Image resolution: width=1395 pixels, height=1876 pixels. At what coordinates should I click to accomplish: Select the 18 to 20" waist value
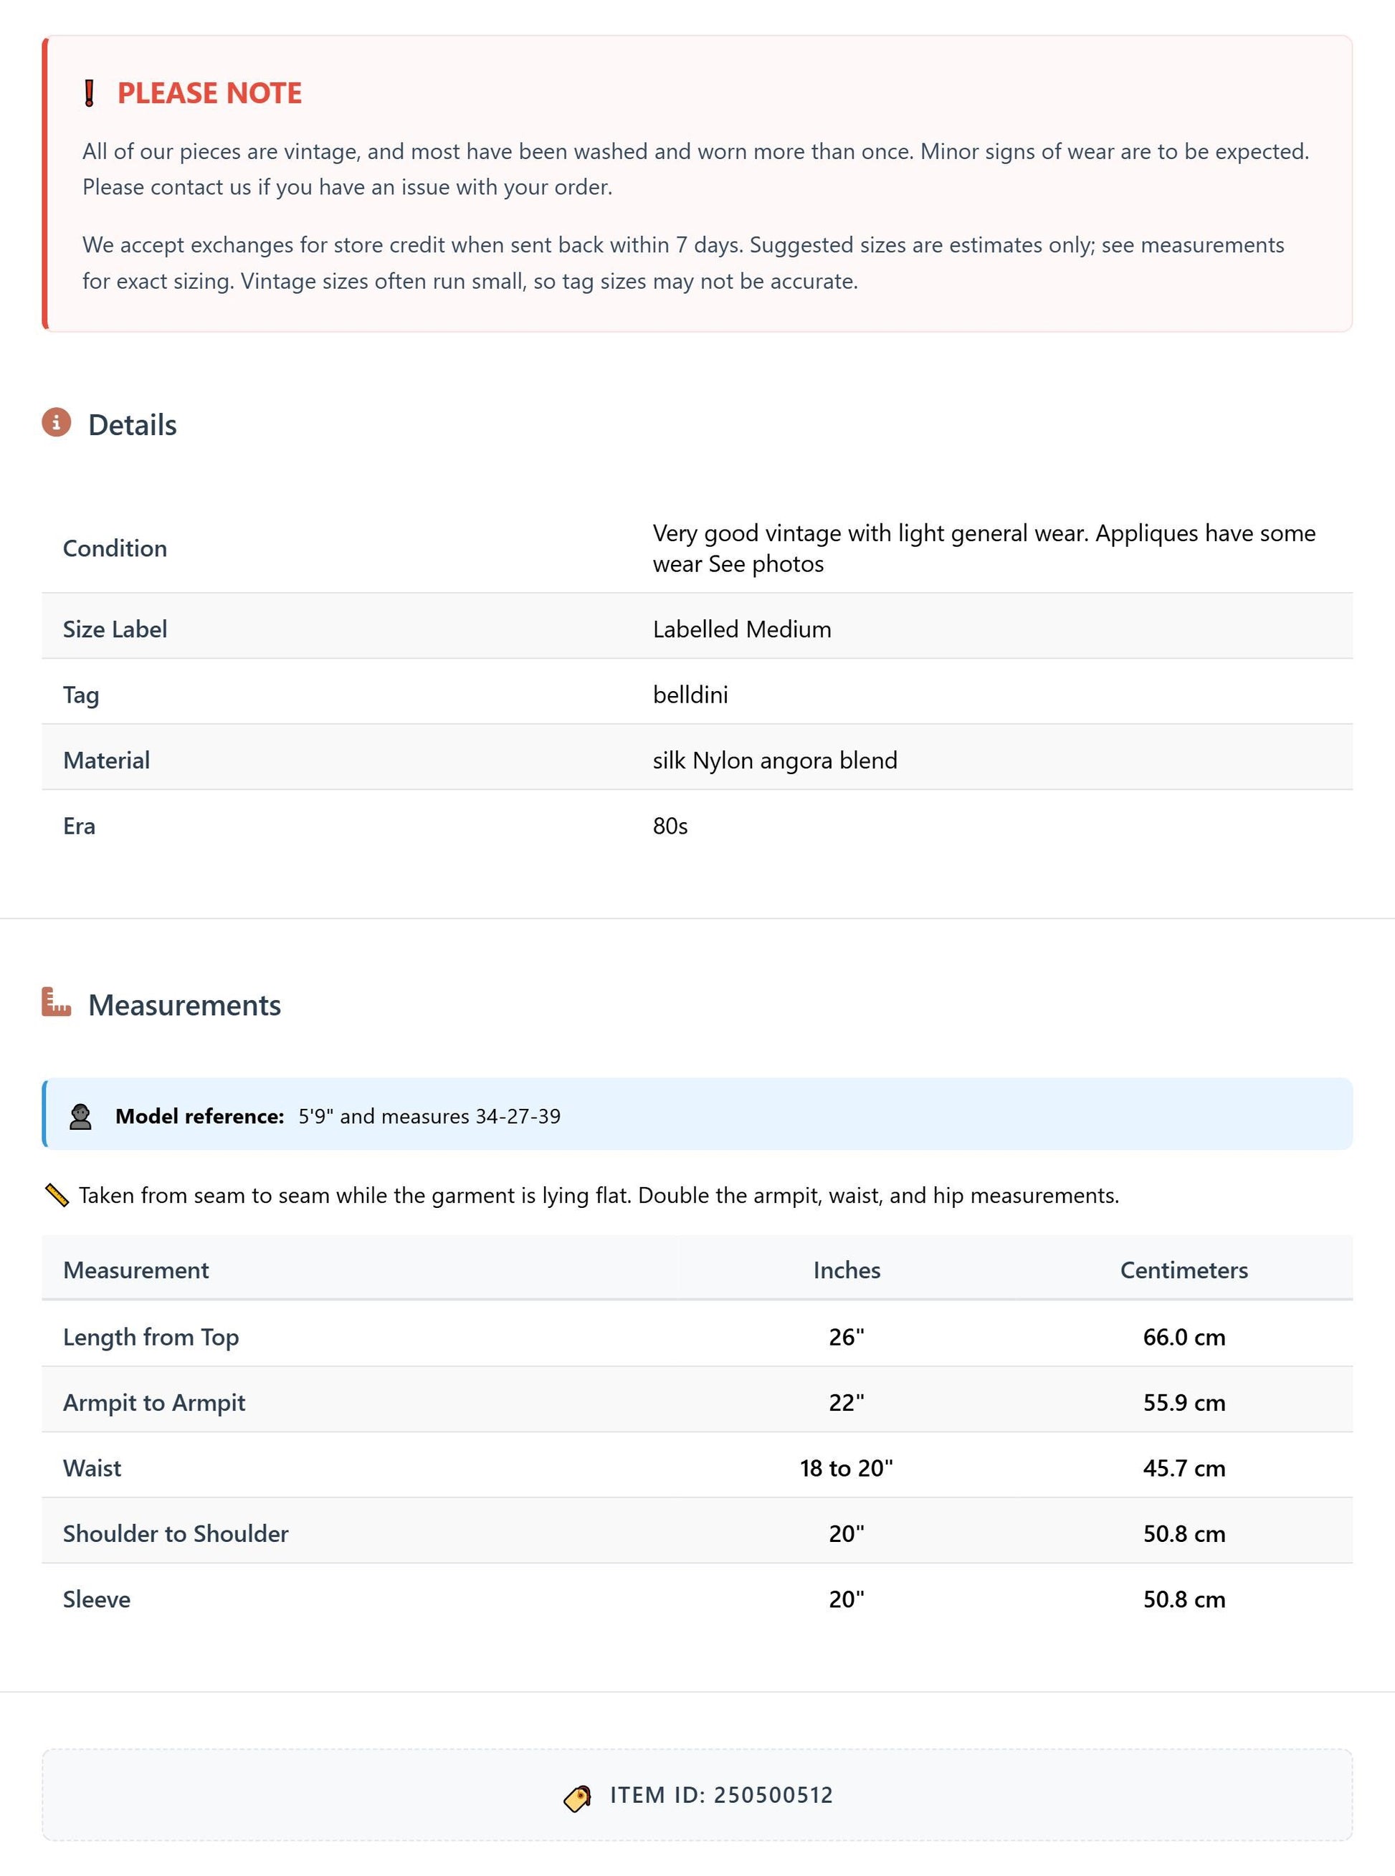(846, 1468)
